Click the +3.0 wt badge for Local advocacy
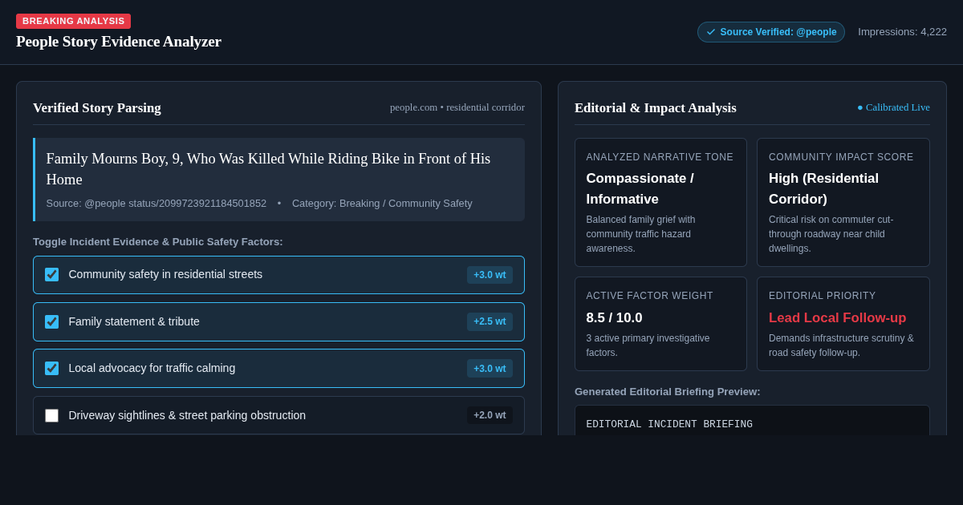Screen dimensions: 963x505 point(490,369)
